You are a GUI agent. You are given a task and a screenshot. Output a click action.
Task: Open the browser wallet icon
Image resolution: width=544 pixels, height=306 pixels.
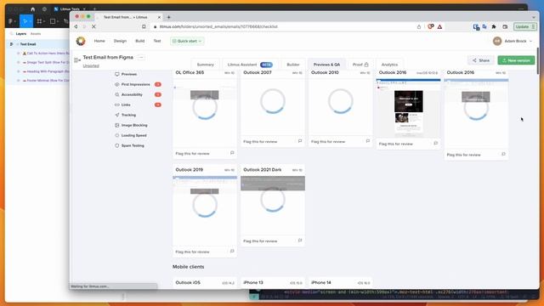pyautogui.click(x=505, y=26)
